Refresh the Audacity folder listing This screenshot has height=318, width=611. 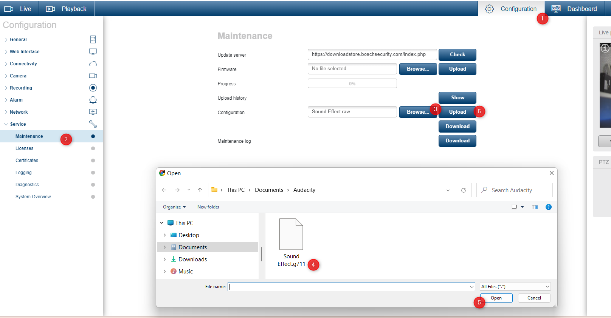(463, 190)
